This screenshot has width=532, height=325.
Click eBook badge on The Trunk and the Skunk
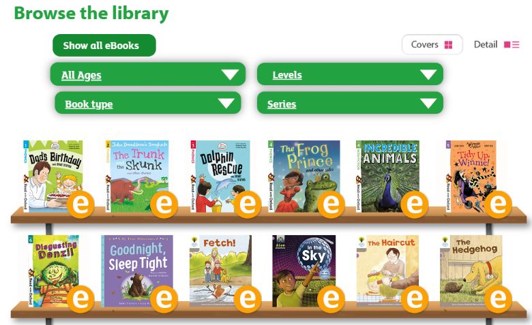[164, 204]
